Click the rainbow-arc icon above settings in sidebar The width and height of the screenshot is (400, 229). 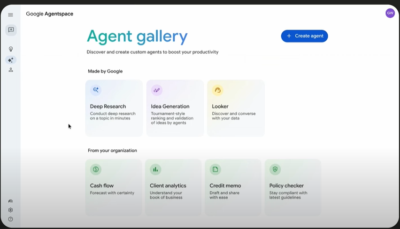pos(10,201)
